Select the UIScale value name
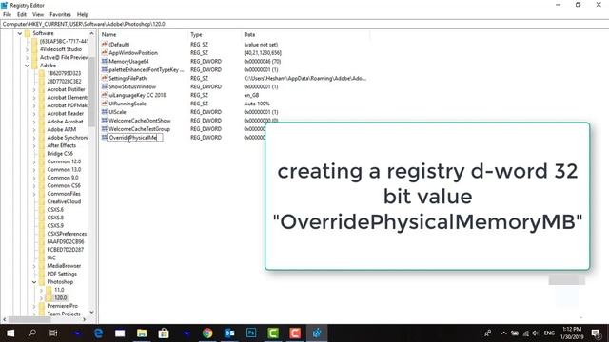This screenshot has height=342, width=609. coord(117,112)
